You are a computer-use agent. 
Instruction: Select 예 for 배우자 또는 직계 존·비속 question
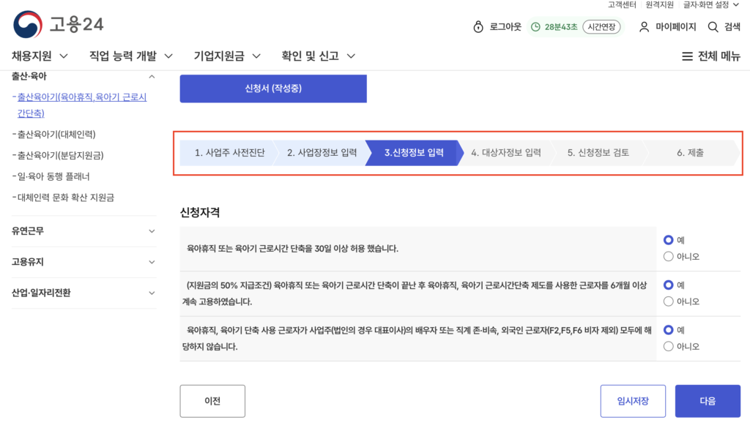coord(668,331)
